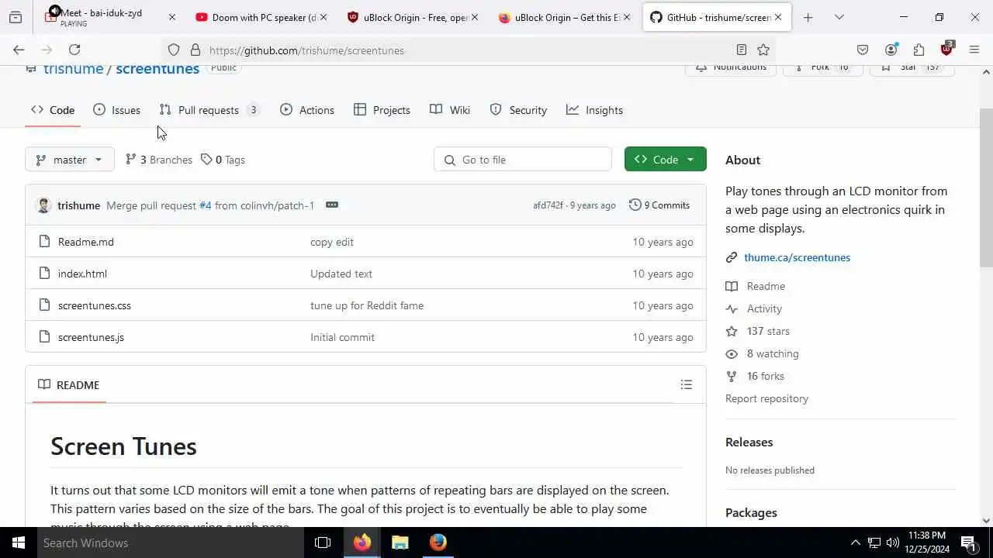Image resolution: width=993 pixels, height=558 pixels.
Task: Reload the page with the refresh icon
Action: pyautogui.click(x=74, y=50)
